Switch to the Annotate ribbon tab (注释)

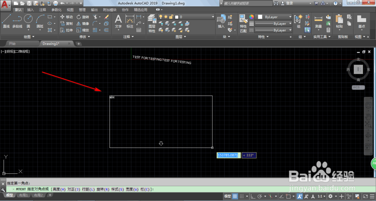click(43, 10)
